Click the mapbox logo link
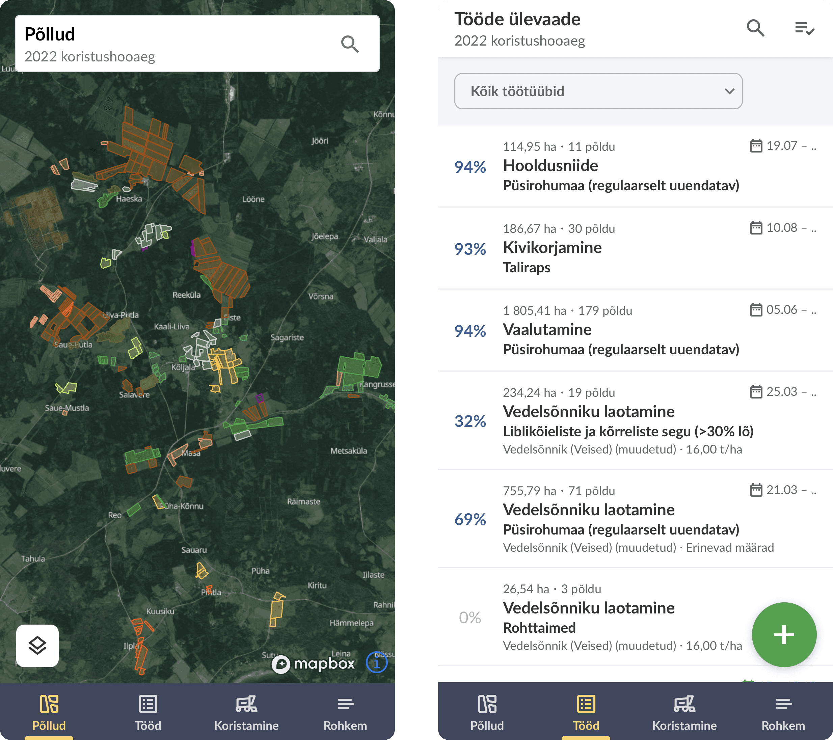This screenshot has width=833, height=740. pos(314,664)
